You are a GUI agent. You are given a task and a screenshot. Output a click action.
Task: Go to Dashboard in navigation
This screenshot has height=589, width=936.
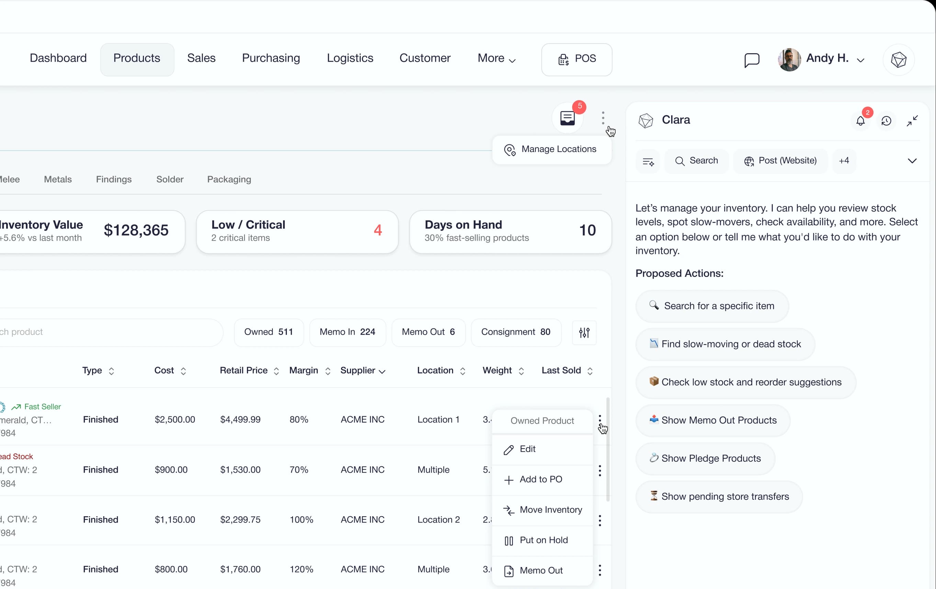(58, 58)
